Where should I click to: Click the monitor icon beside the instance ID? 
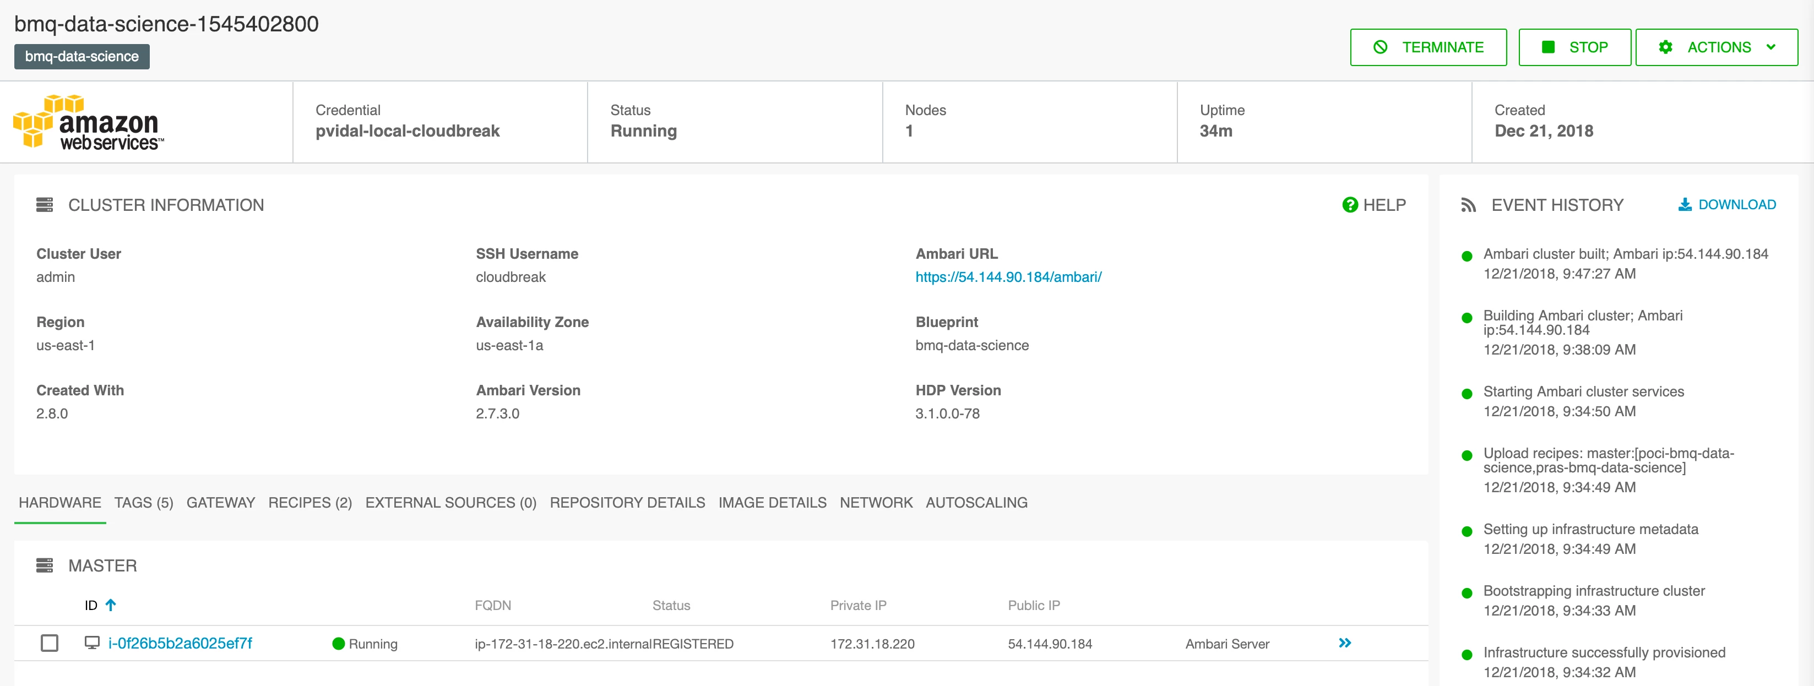(93, 643)
